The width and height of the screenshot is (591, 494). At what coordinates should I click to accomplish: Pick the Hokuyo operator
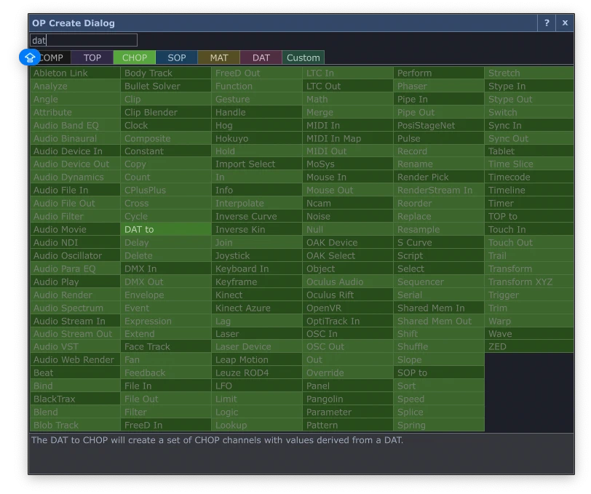coord(257,138)
